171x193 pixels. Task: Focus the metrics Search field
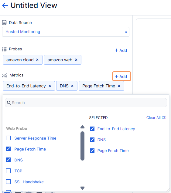tap(86, 103)
